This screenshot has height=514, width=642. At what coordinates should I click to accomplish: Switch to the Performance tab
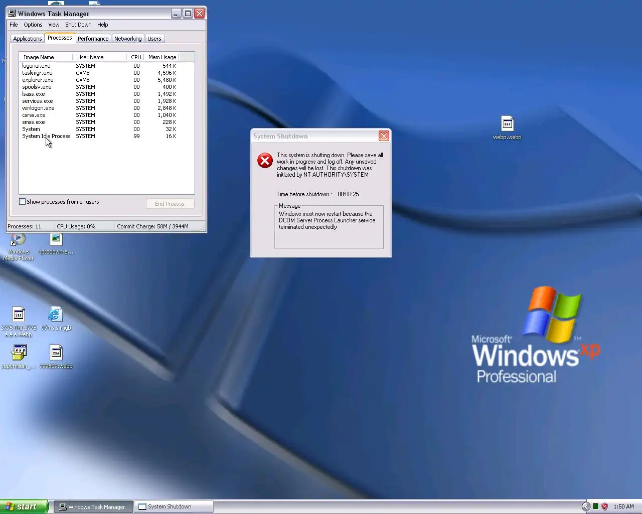pyautogui.click(x=93, y=39)
